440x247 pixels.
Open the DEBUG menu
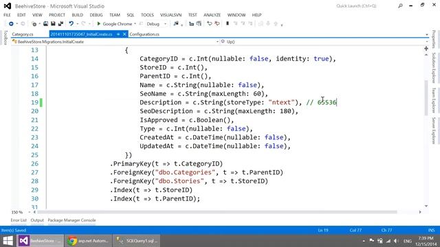[96, 15]
